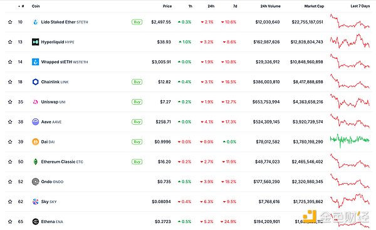Favorite Ondo using its star

click(10, 182)
